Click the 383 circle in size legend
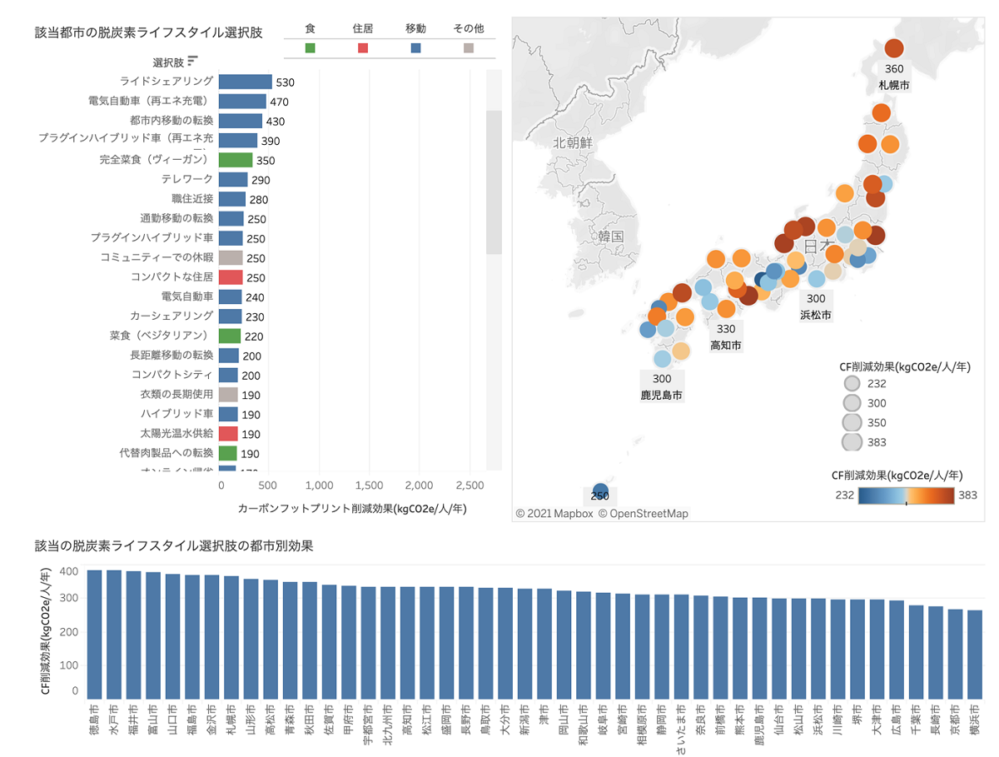 pos(852,441)
